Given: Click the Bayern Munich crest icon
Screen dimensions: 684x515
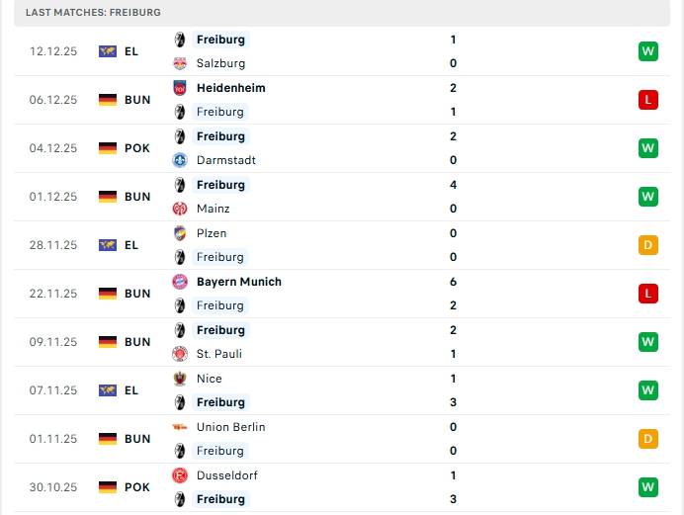Looking at the screenshot, I should pyautogui.click(x=180, y=282).
